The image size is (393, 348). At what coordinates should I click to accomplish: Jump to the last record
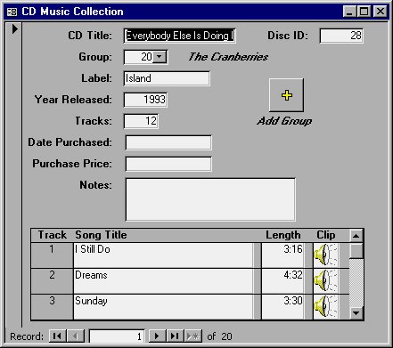click(175, 336)
